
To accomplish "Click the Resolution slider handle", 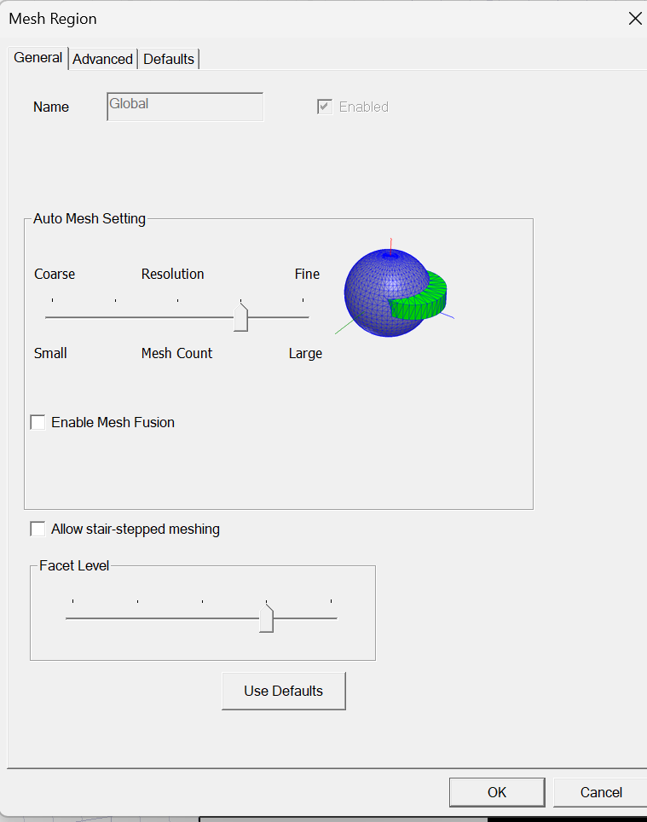I will 240,319.
